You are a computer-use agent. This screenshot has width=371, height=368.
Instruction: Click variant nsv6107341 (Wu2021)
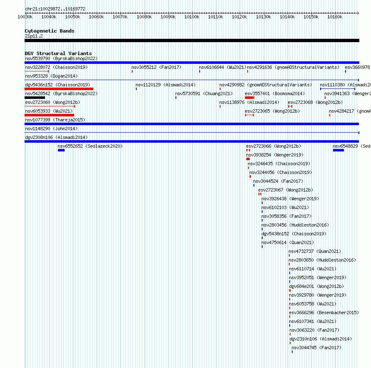(x=313, y=321)
